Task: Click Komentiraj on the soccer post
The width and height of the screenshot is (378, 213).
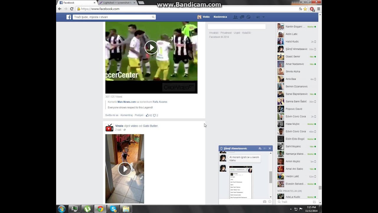Action: (x=127, y=115)
